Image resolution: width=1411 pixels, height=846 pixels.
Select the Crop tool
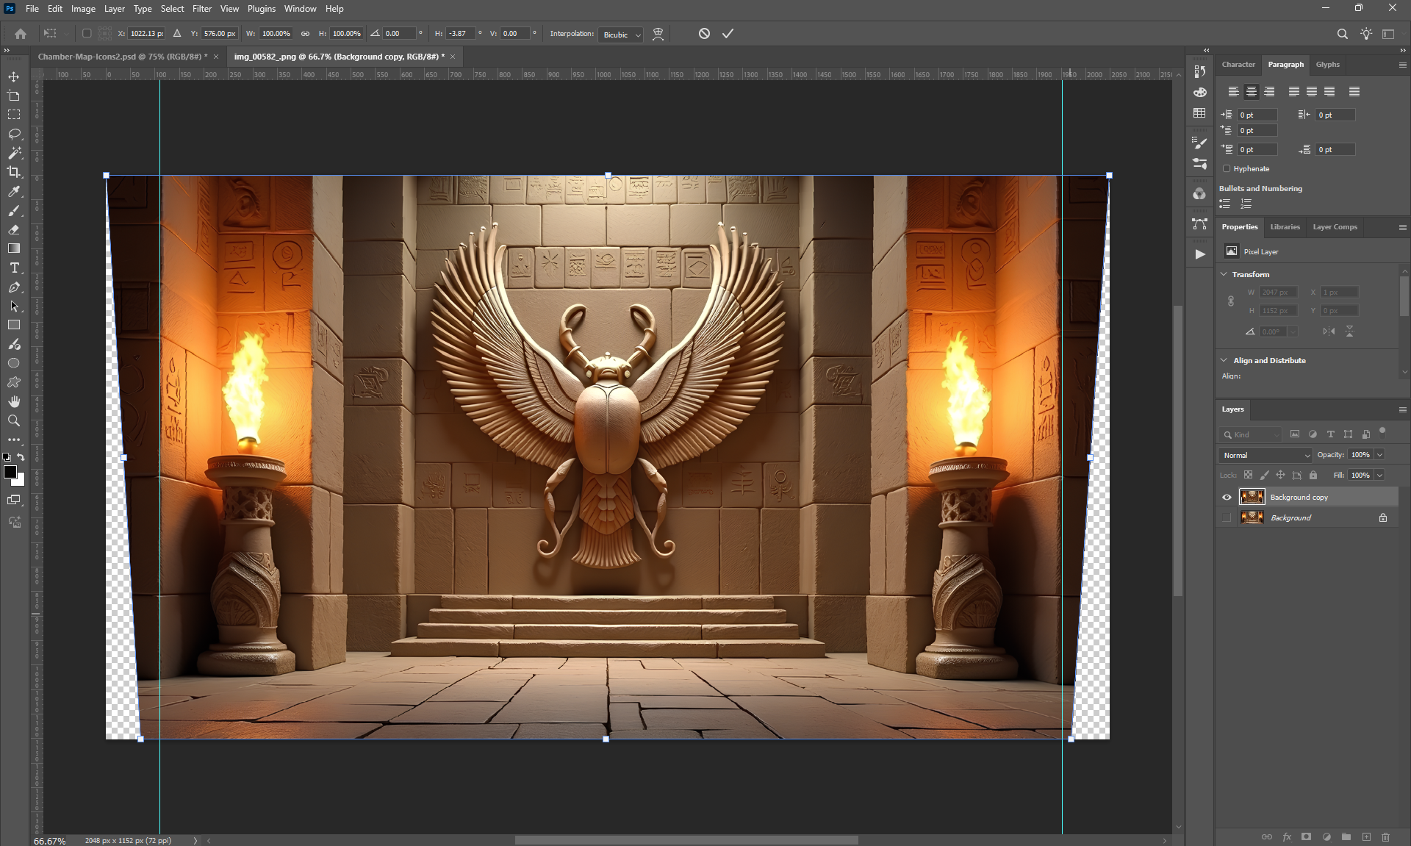(14, 172)
